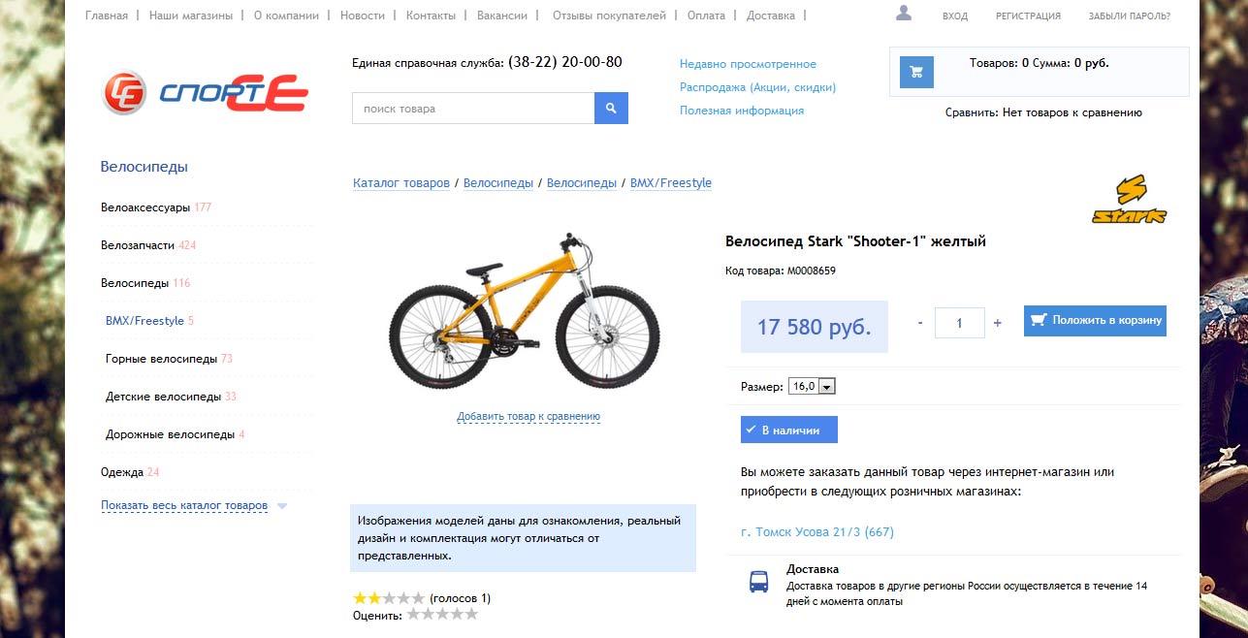Open the Томск Усова 21/3 store link
1248x638 pixels.
[x=816, y=532]
